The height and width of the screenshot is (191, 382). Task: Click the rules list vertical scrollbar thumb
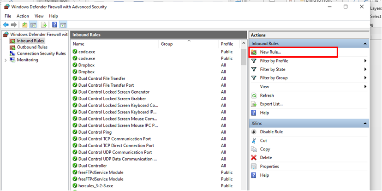click(244, 57)
